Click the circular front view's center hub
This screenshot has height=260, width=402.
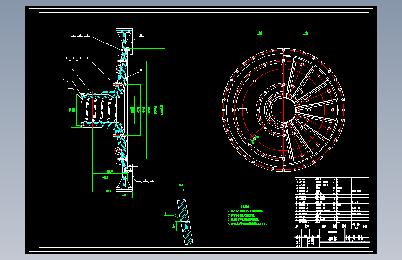[x=283, y=110]
